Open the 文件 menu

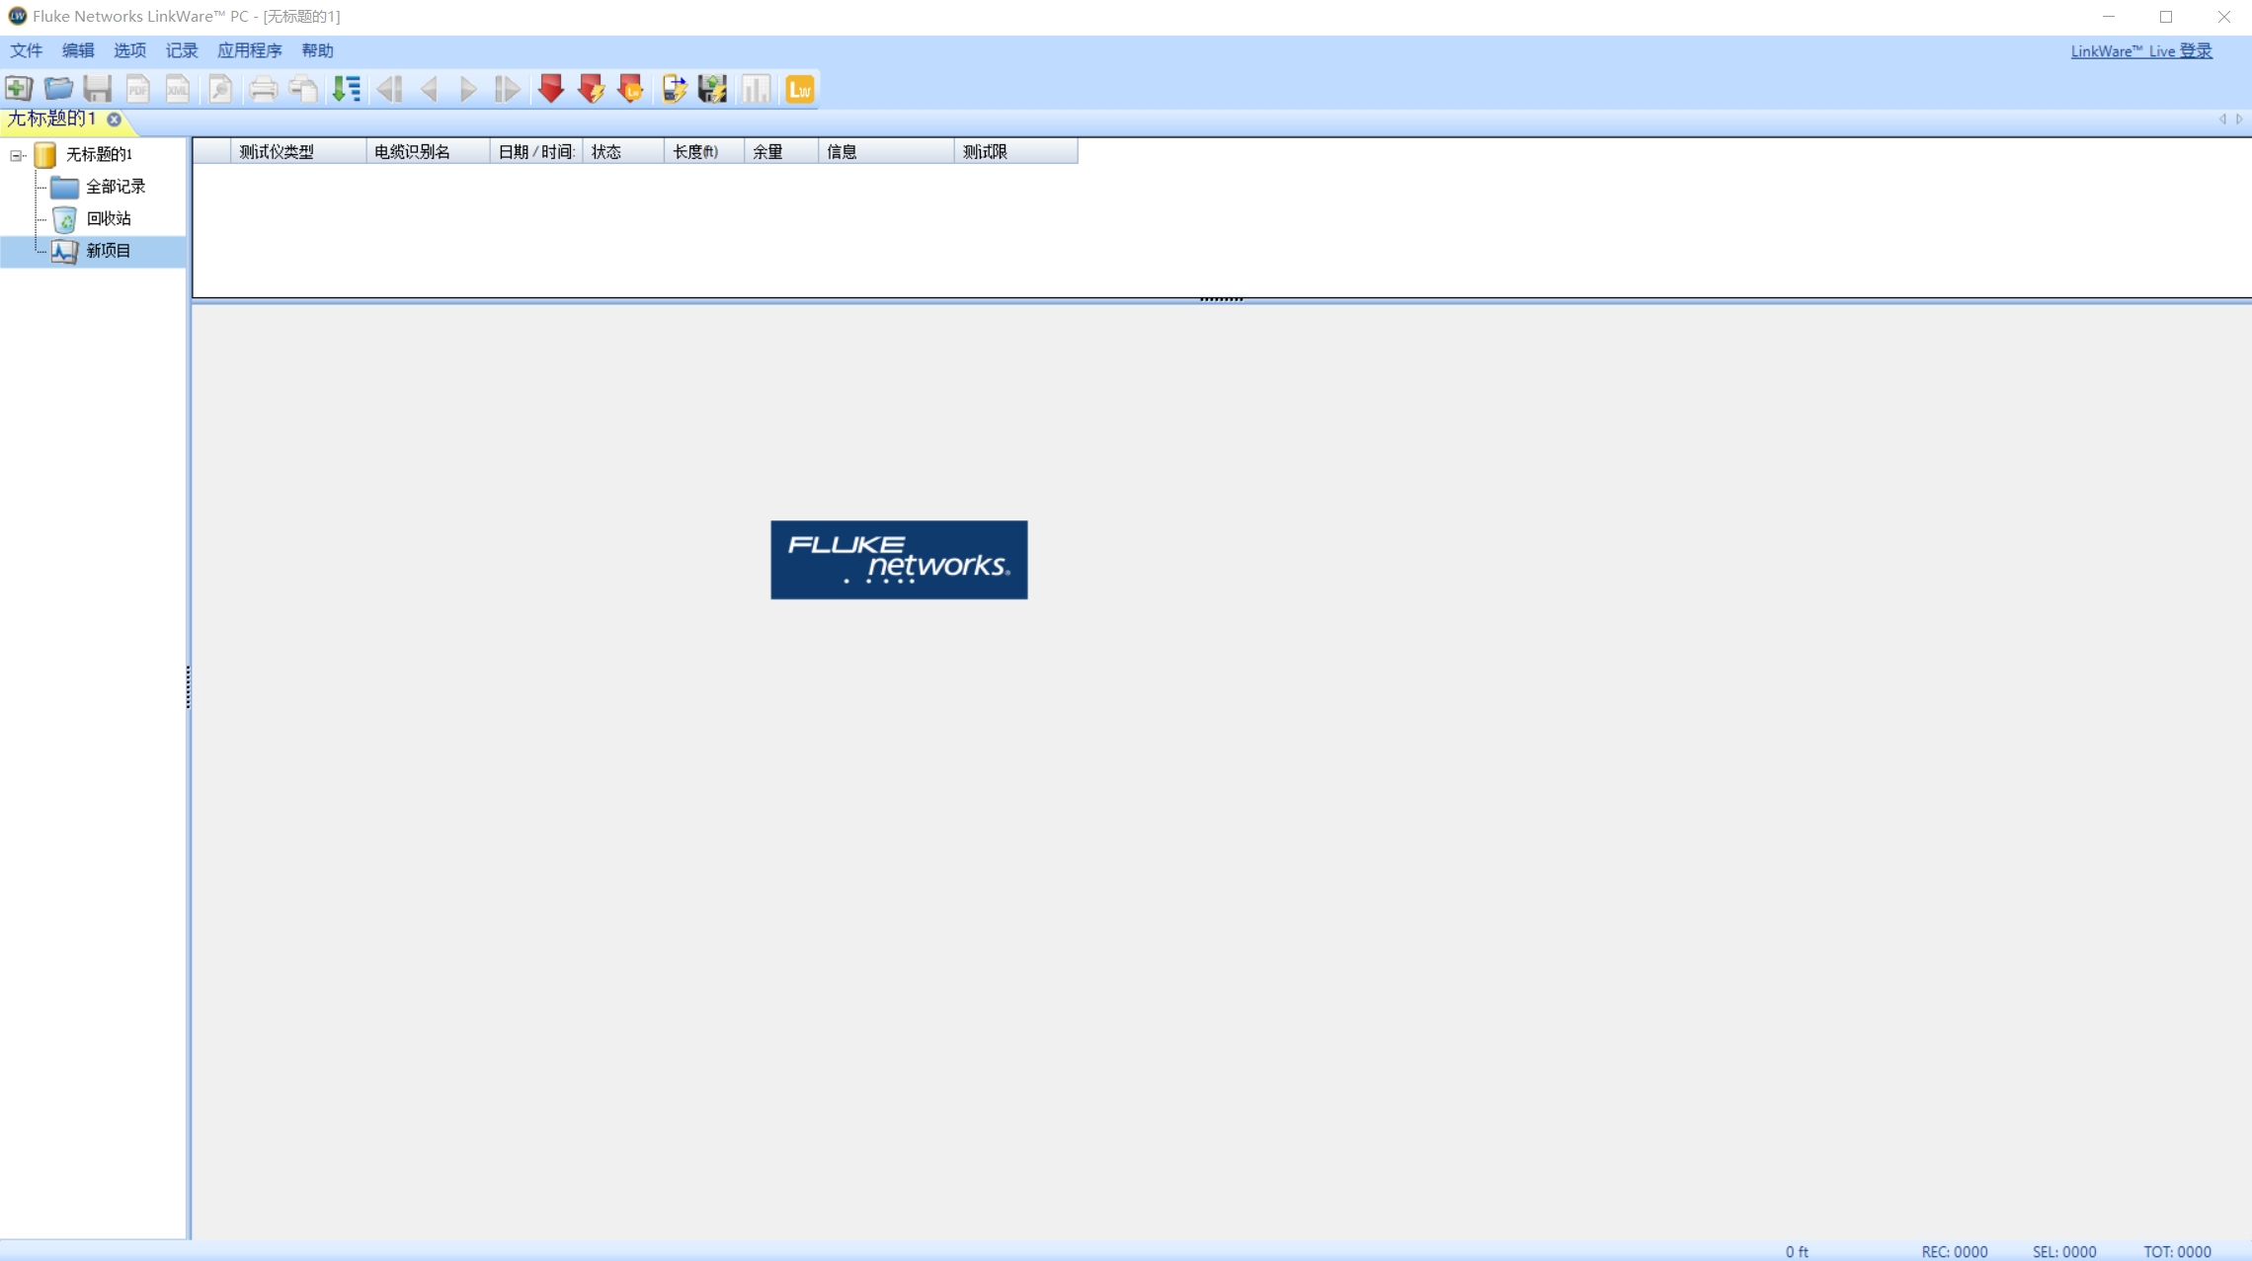click(27, 50)
